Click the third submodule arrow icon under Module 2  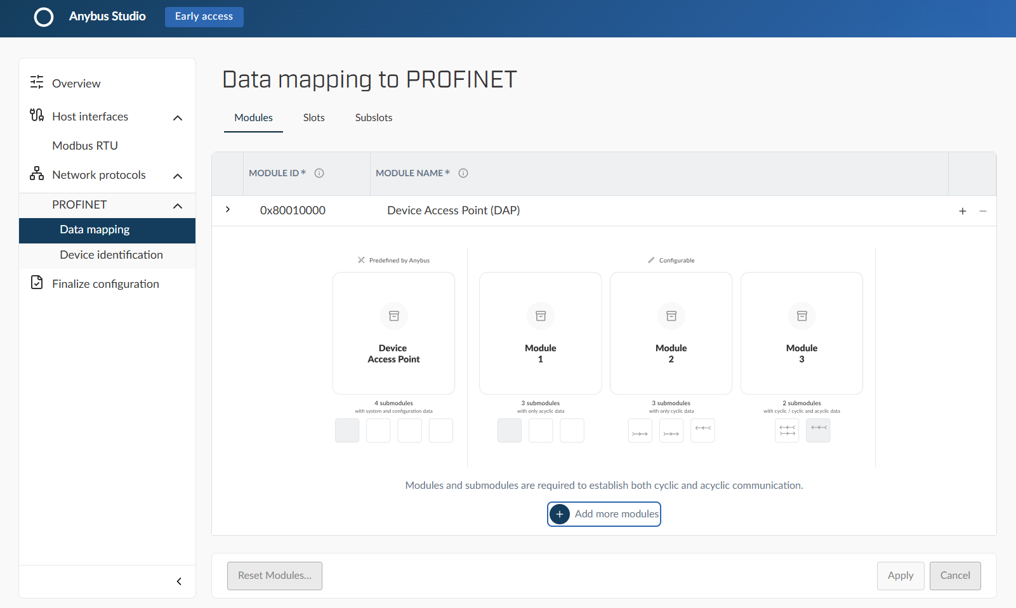[703, 430]
